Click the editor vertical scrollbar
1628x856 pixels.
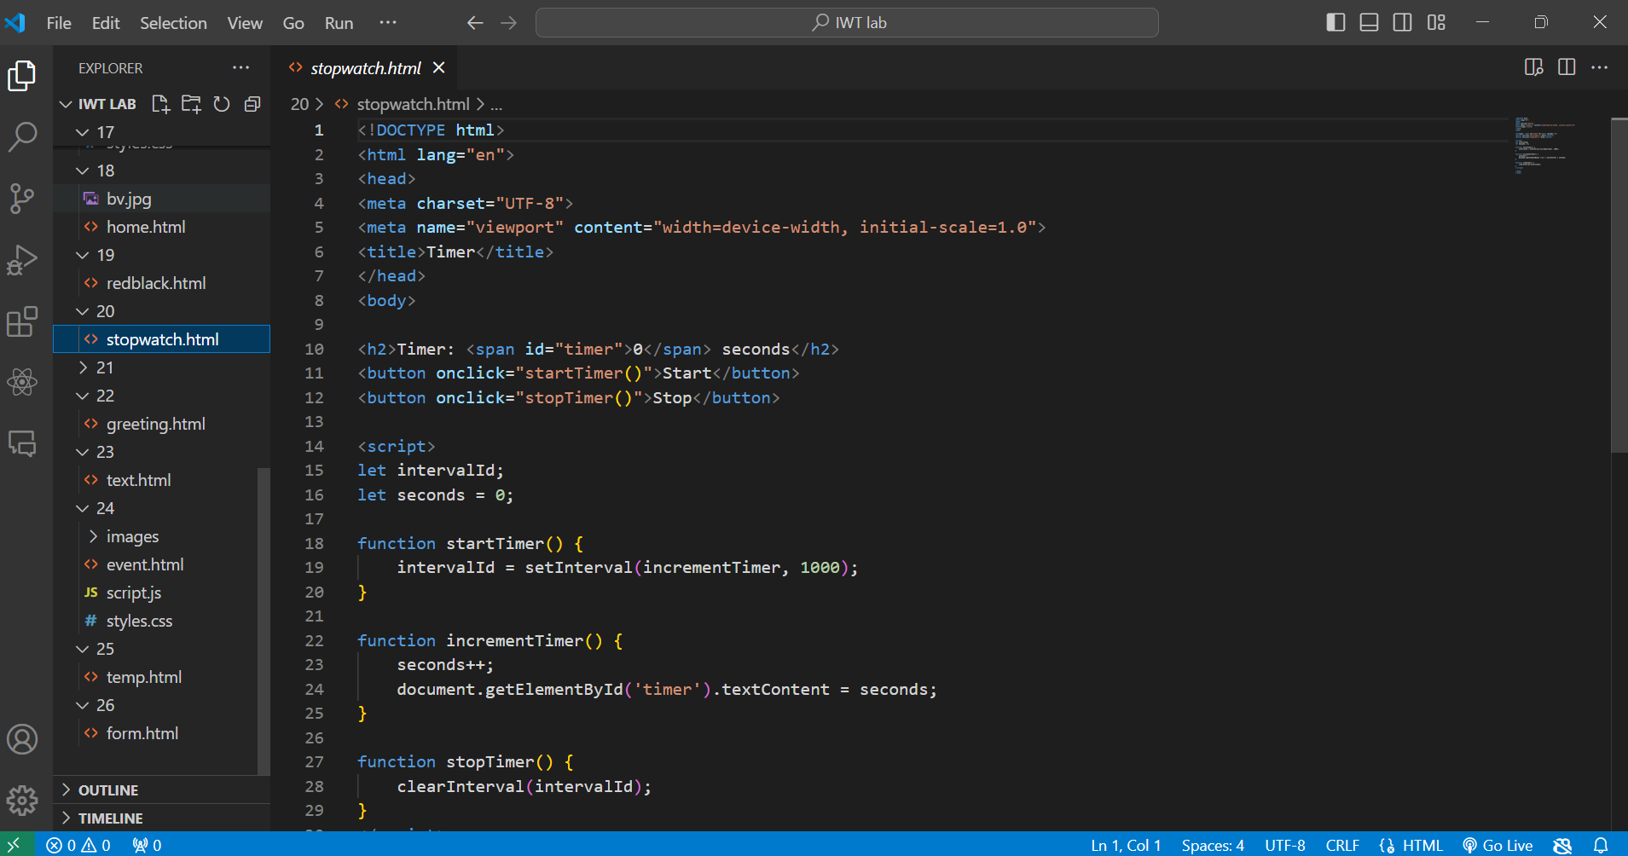point(1619,285)
